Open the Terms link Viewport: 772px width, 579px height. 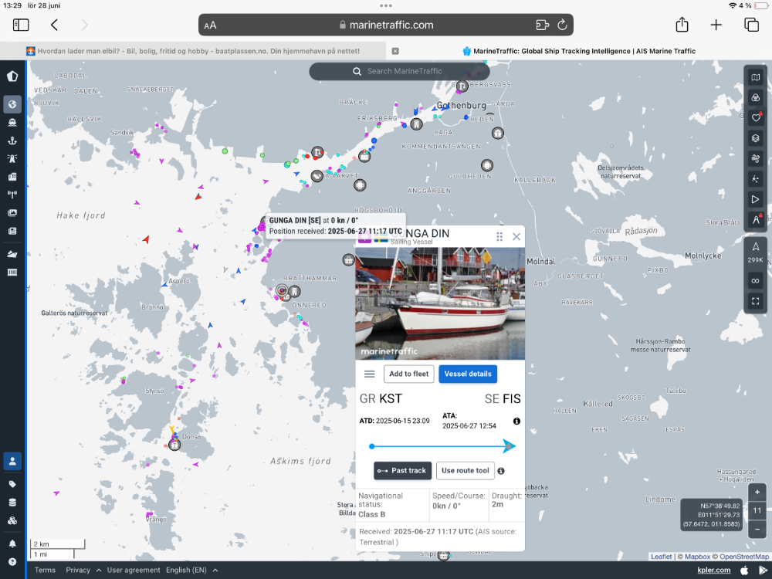45,571
